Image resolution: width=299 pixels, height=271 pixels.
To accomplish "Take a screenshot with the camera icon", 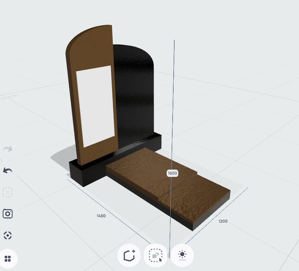I will 8,213.
